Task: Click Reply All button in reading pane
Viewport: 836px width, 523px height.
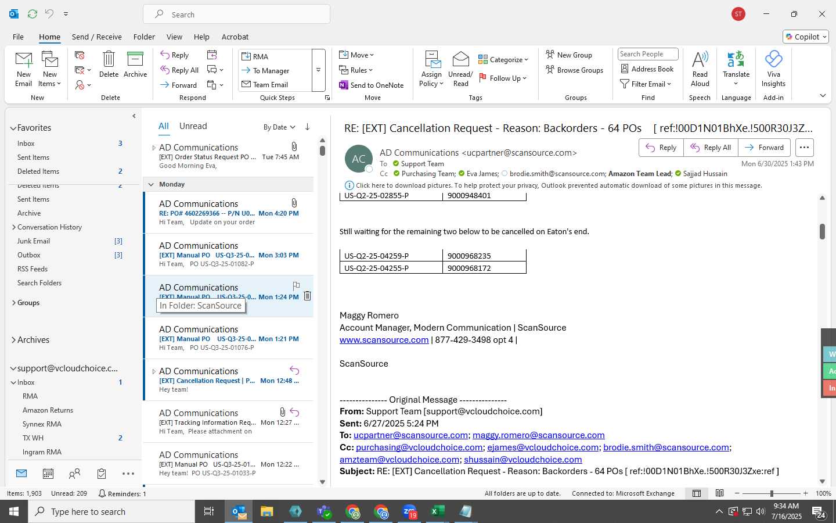Action: [711, 148]
